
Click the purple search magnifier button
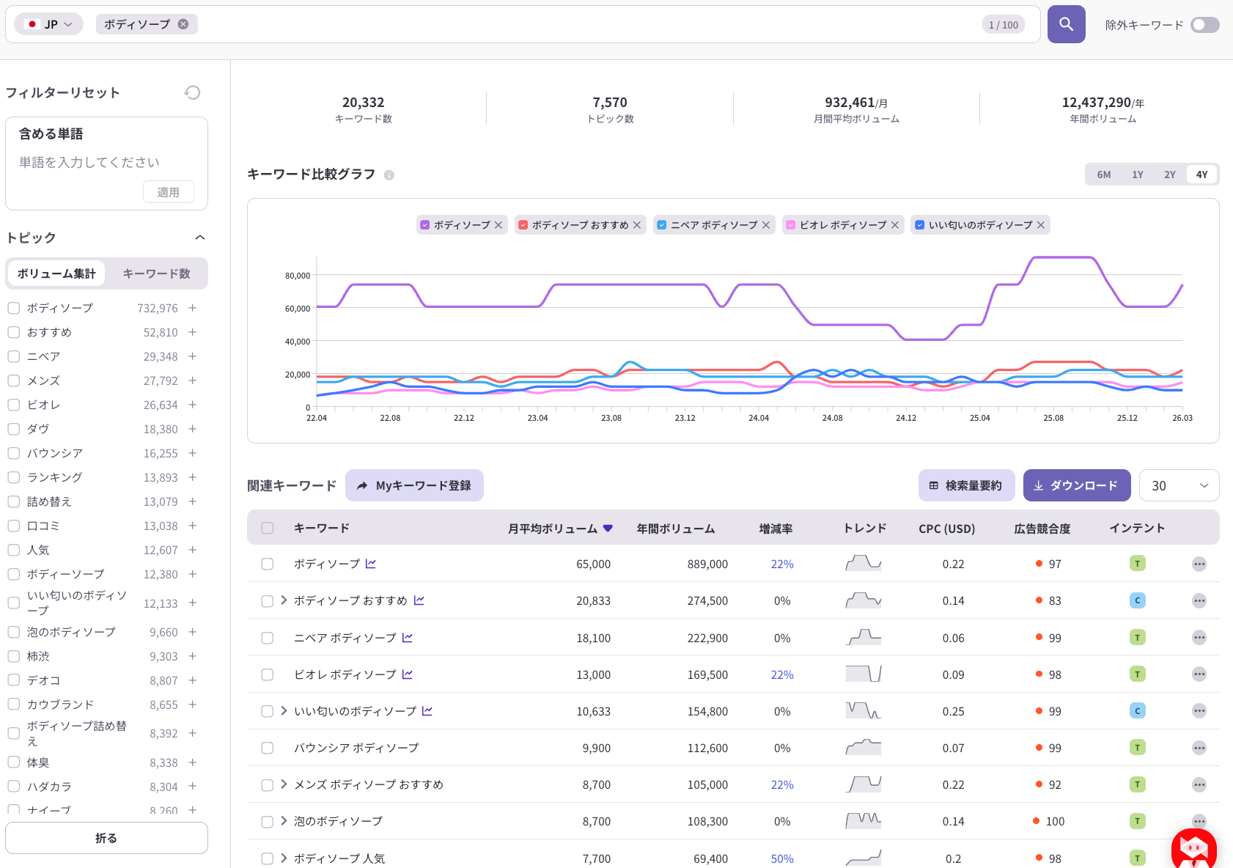pyautogui.click(x=1066, y=24)
